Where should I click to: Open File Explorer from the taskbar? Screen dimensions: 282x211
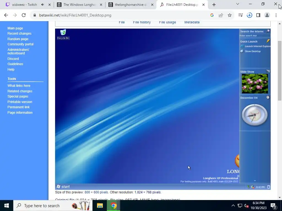[100, 206]
